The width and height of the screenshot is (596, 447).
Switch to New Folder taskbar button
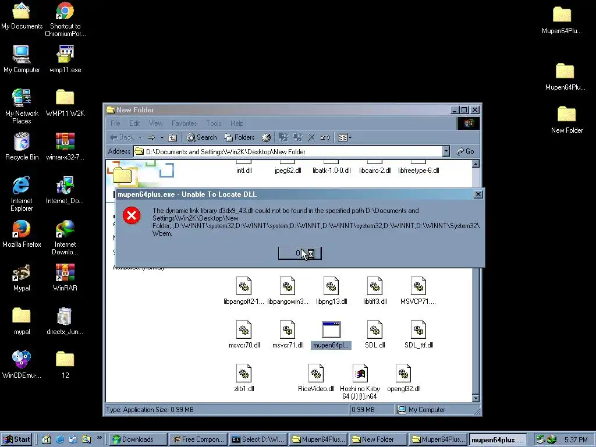pyautogui.click(x=378, y=439)
